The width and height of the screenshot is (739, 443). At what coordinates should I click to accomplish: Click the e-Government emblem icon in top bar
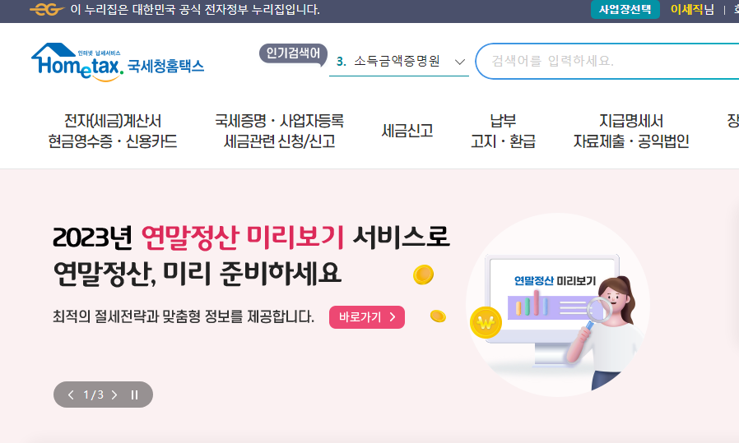click(47, 9)
